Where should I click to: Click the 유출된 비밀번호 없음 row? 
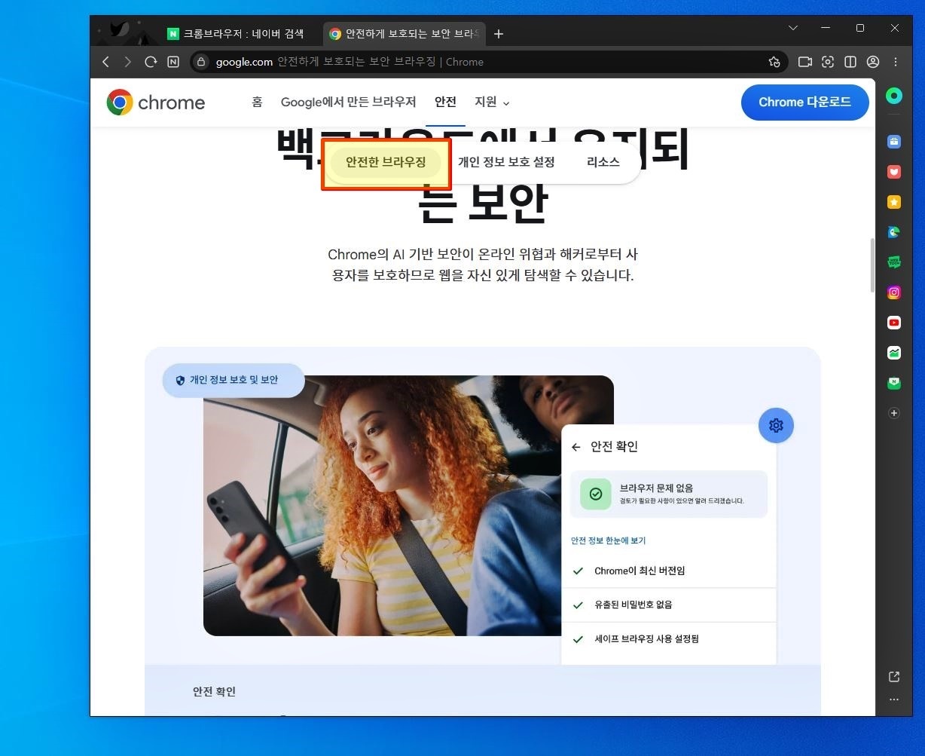(669, 605)
